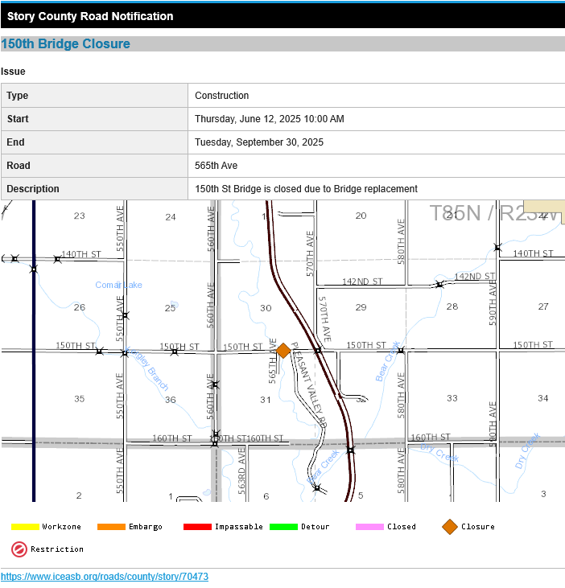Click the 'End' row label

15,142
